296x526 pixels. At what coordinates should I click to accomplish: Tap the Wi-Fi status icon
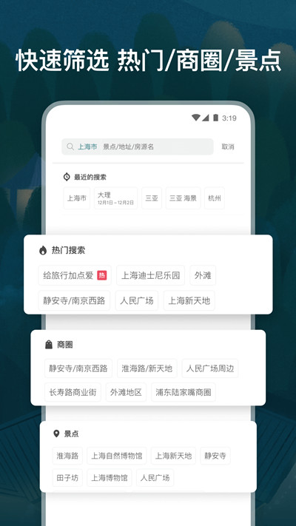tap(196, 118)
